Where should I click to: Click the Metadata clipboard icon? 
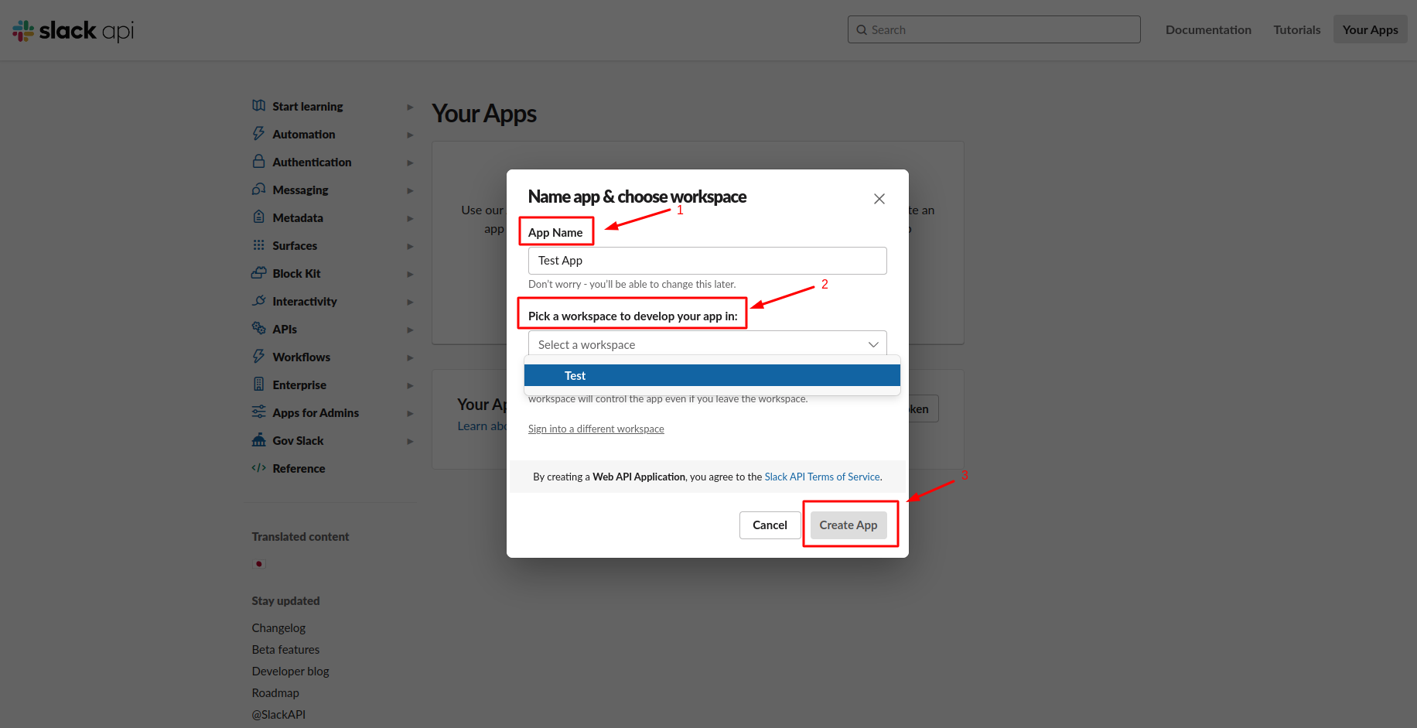(x=259, y=217)
